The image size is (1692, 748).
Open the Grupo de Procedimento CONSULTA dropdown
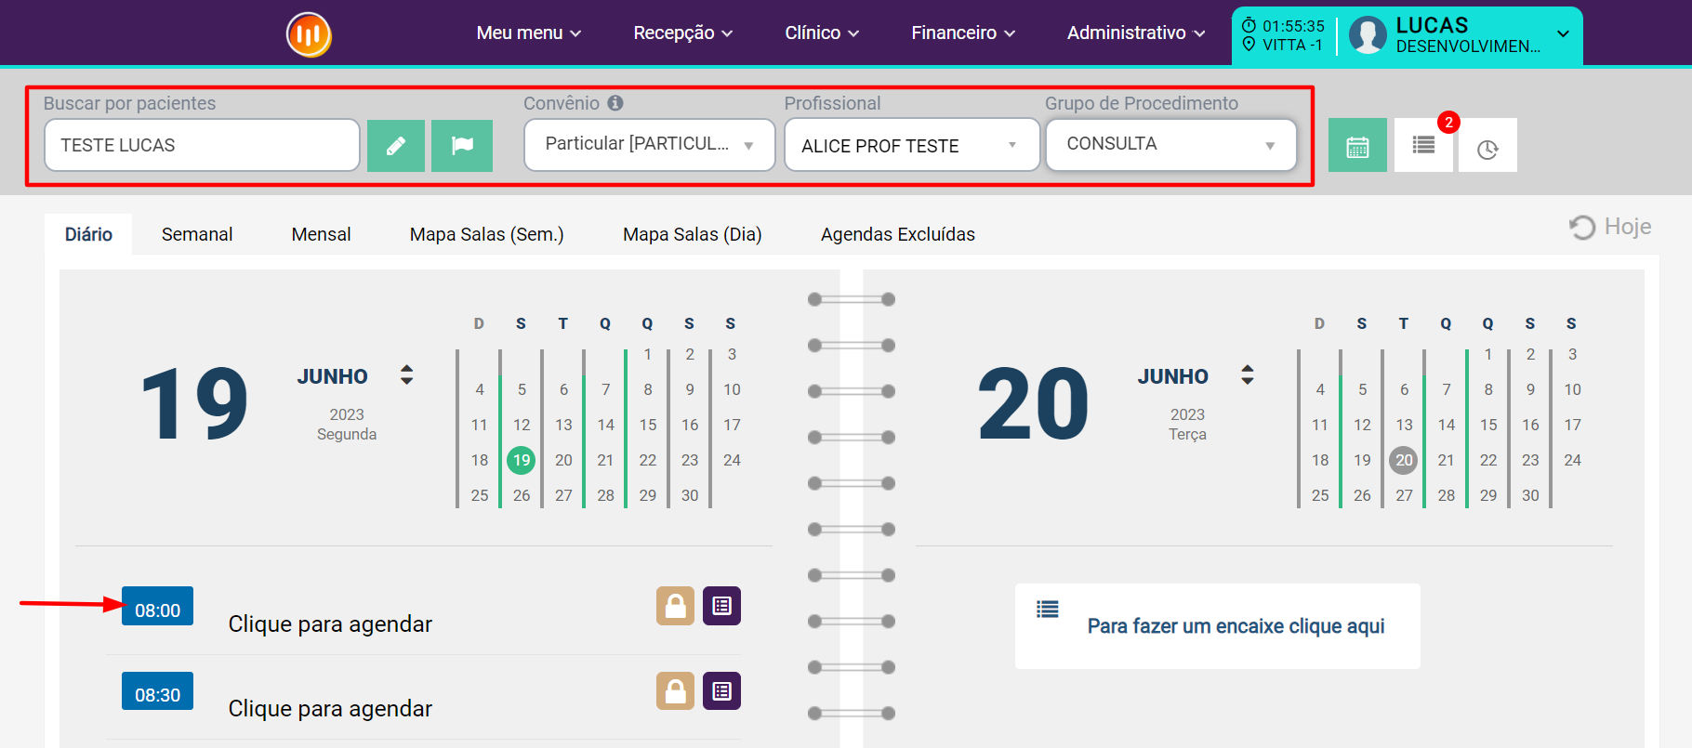1171,145
